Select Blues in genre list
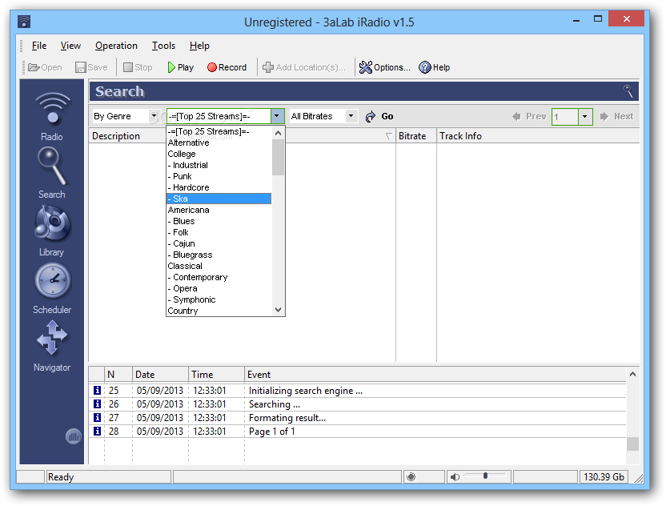The height and width of the screenshot is (506, 666). coord(219,221)
